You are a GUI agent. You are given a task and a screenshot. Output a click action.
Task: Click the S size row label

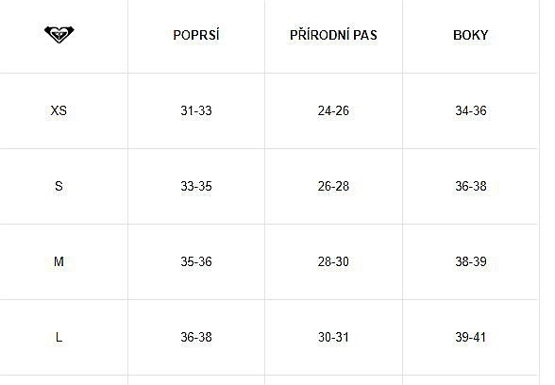coord(59,186)
